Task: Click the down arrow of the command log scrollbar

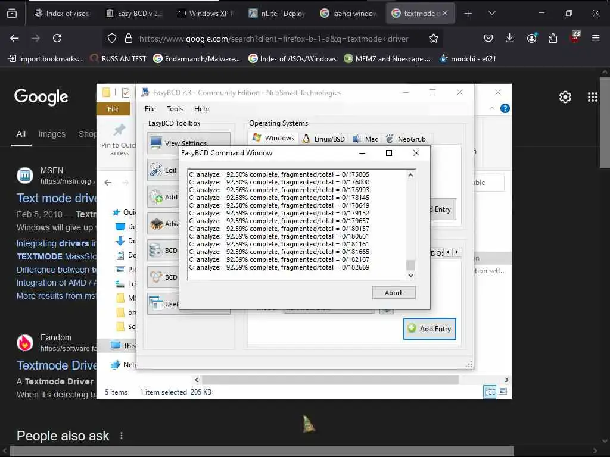Action: point(410,275)
